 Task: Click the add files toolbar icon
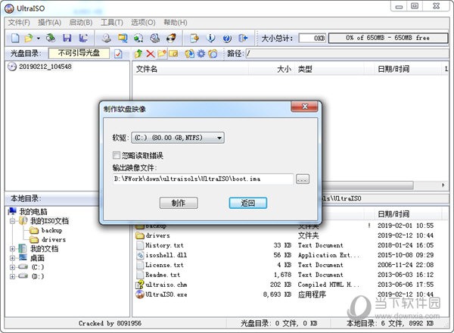[x=194, y=38]
